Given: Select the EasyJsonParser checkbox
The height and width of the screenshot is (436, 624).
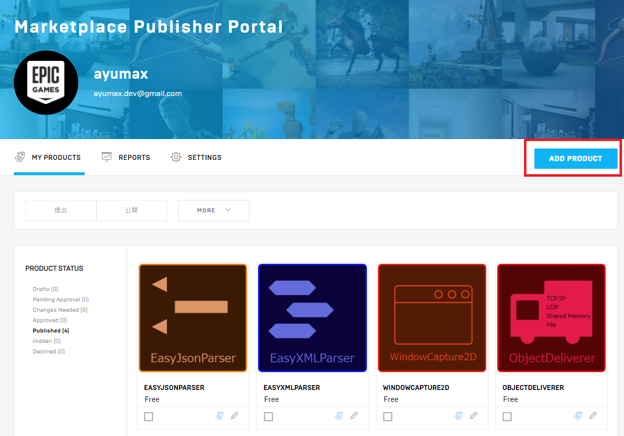Looking at the screenshot, I should (149, 417).
